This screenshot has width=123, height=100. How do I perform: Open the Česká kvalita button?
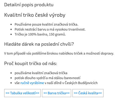88,93
